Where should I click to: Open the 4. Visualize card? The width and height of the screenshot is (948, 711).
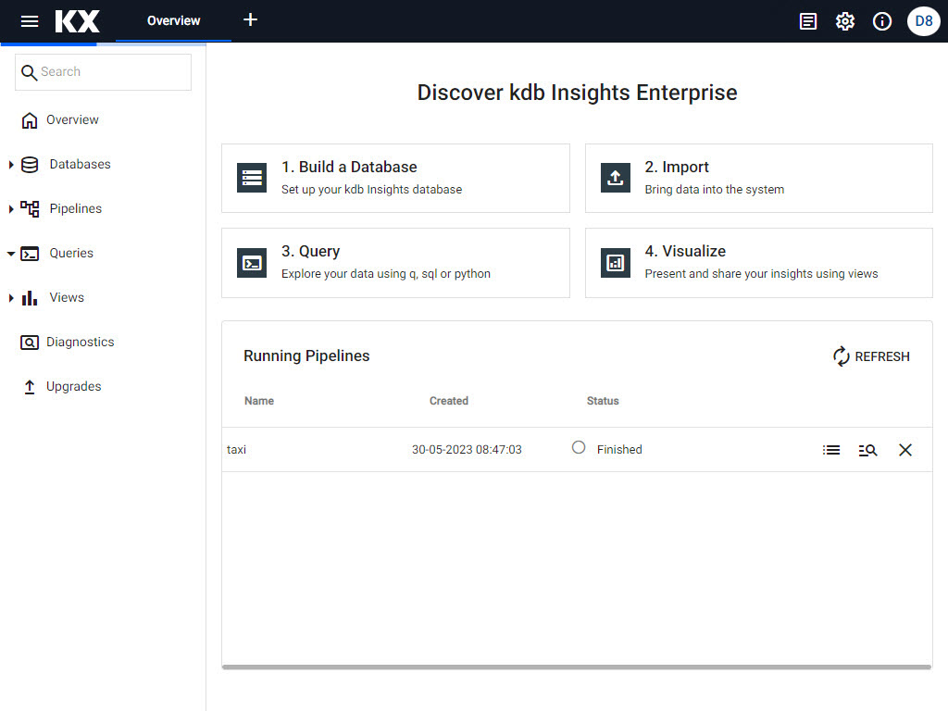tap(759, 263)
